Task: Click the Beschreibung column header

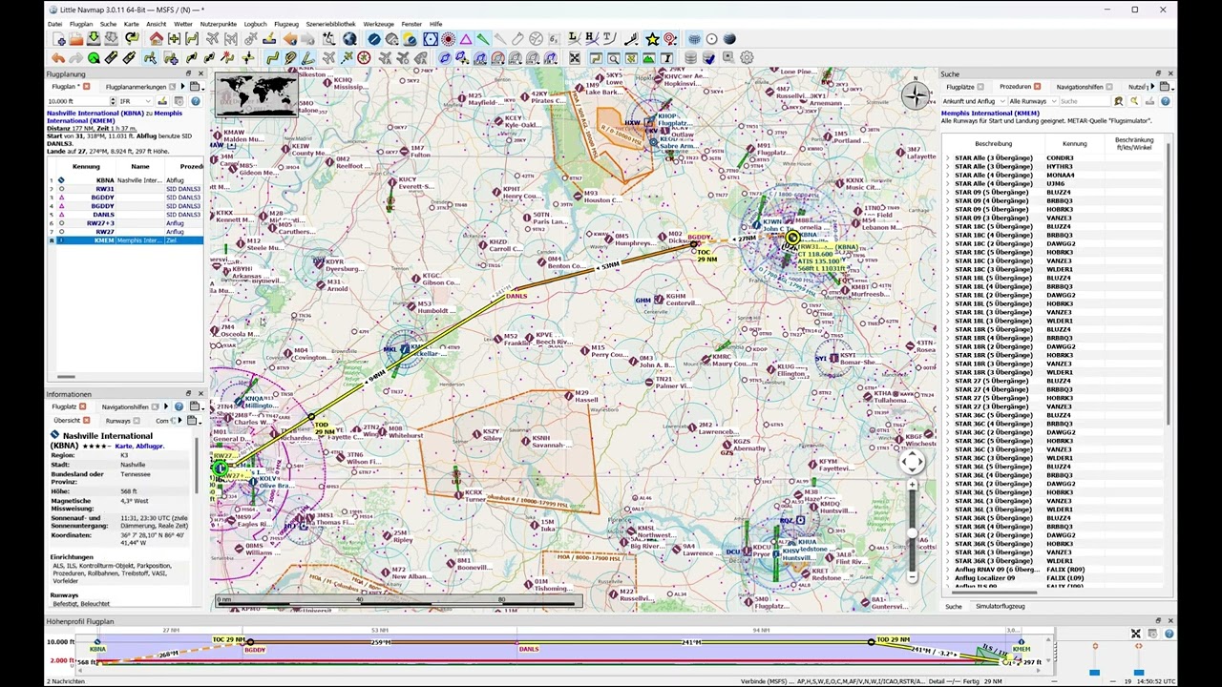Action: click(993, 144)
